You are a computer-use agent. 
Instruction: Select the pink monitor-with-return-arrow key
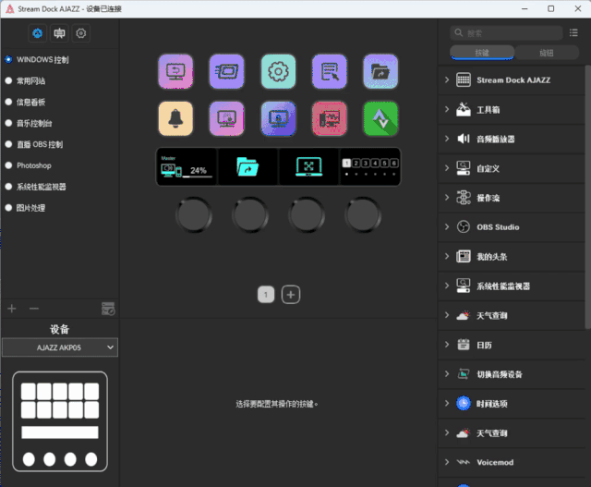175,72
